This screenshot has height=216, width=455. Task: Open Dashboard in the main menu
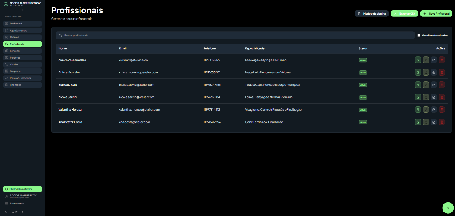(22, 24)
